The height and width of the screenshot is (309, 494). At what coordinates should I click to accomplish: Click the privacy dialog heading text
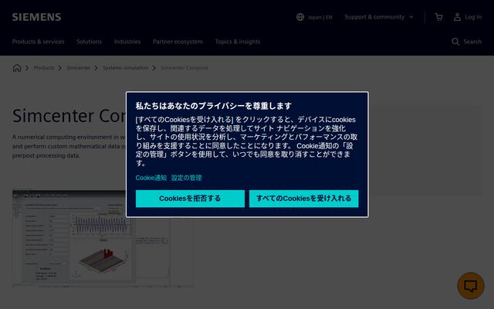[214, 106]
